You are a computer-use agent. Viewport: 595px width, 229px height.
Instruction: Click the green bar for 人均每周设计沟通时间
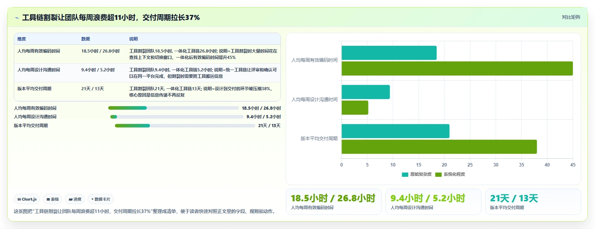point(355,108)
